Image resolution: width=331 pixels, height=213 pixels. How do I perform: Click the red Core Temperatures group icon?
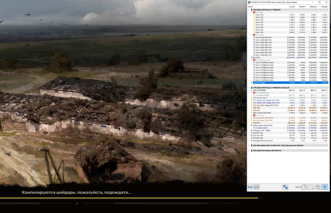(254, 93)
